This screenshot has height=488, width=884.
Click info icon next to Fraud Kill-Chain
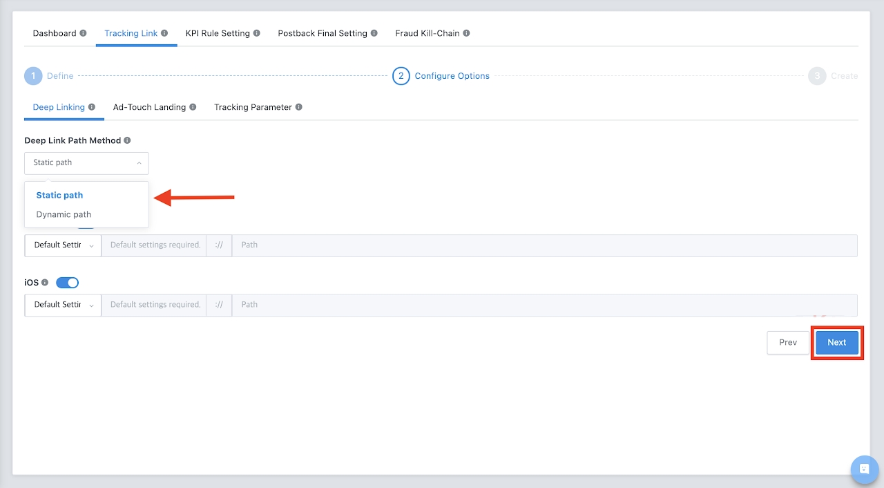(466, 33)
